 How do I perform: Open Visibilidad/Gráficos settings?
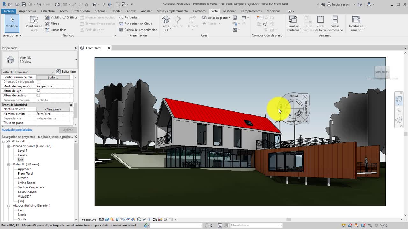[62, 17]
